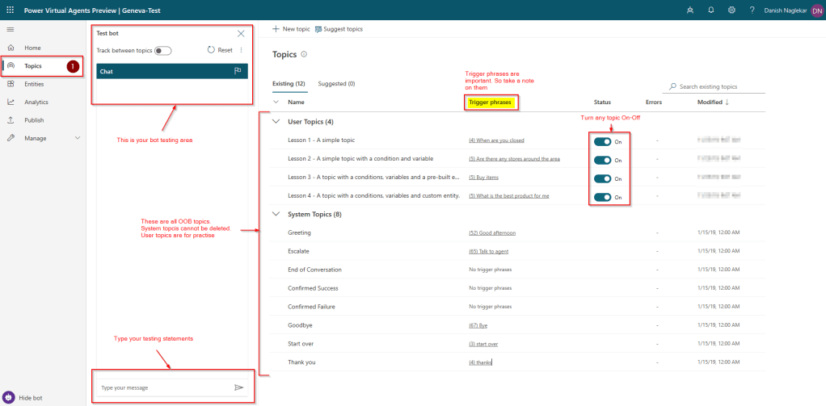Disable Lesson 3 topic status toggle
Screen dimensions: 826x406
pyautogui.click(x=602, y=178)
